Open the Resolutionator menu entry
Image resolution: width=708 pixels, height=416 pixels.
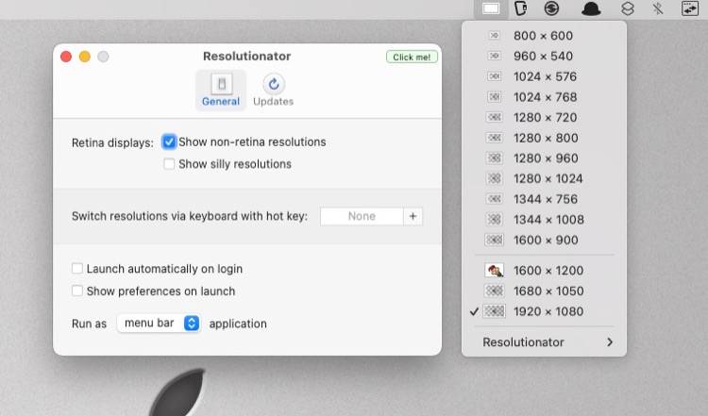pos(544,342)
